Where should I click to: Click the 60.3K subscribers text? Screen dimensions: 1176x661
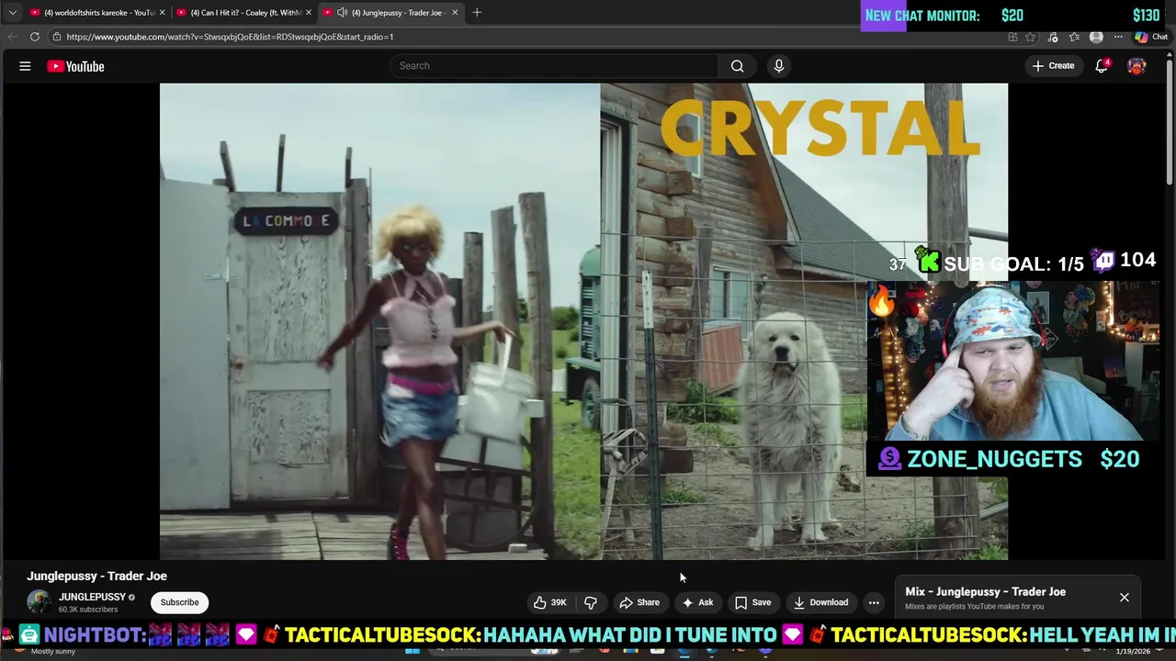(88, 610)
